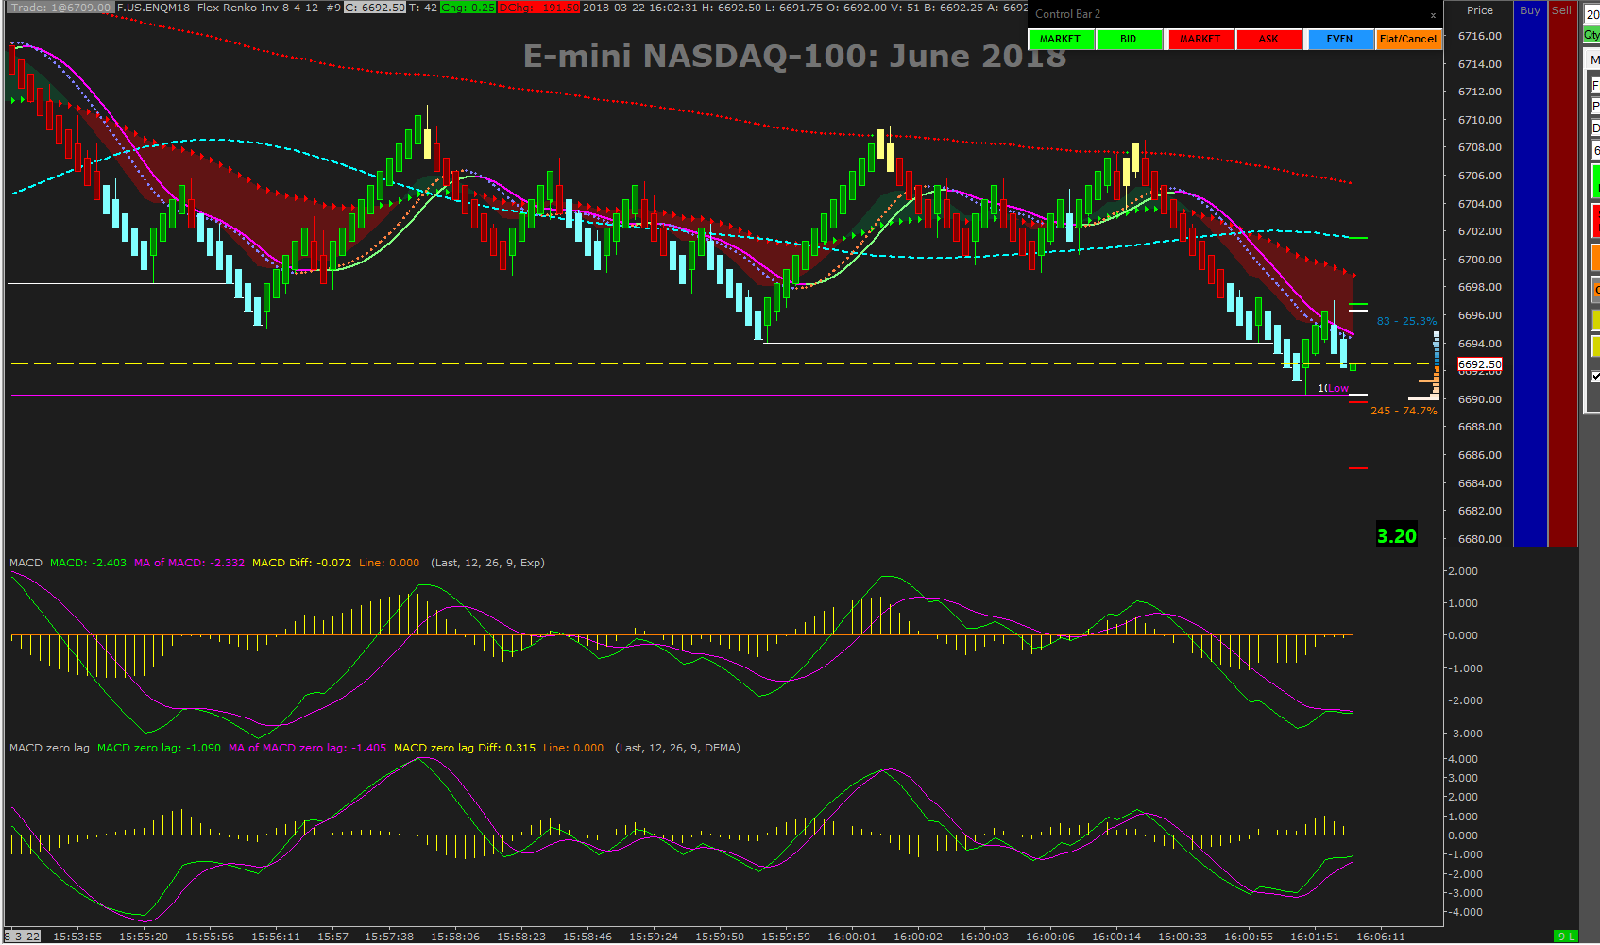1600x945 pixels.
Task: Click the green MARKET buy button
Action: (x=1061, y=39)
